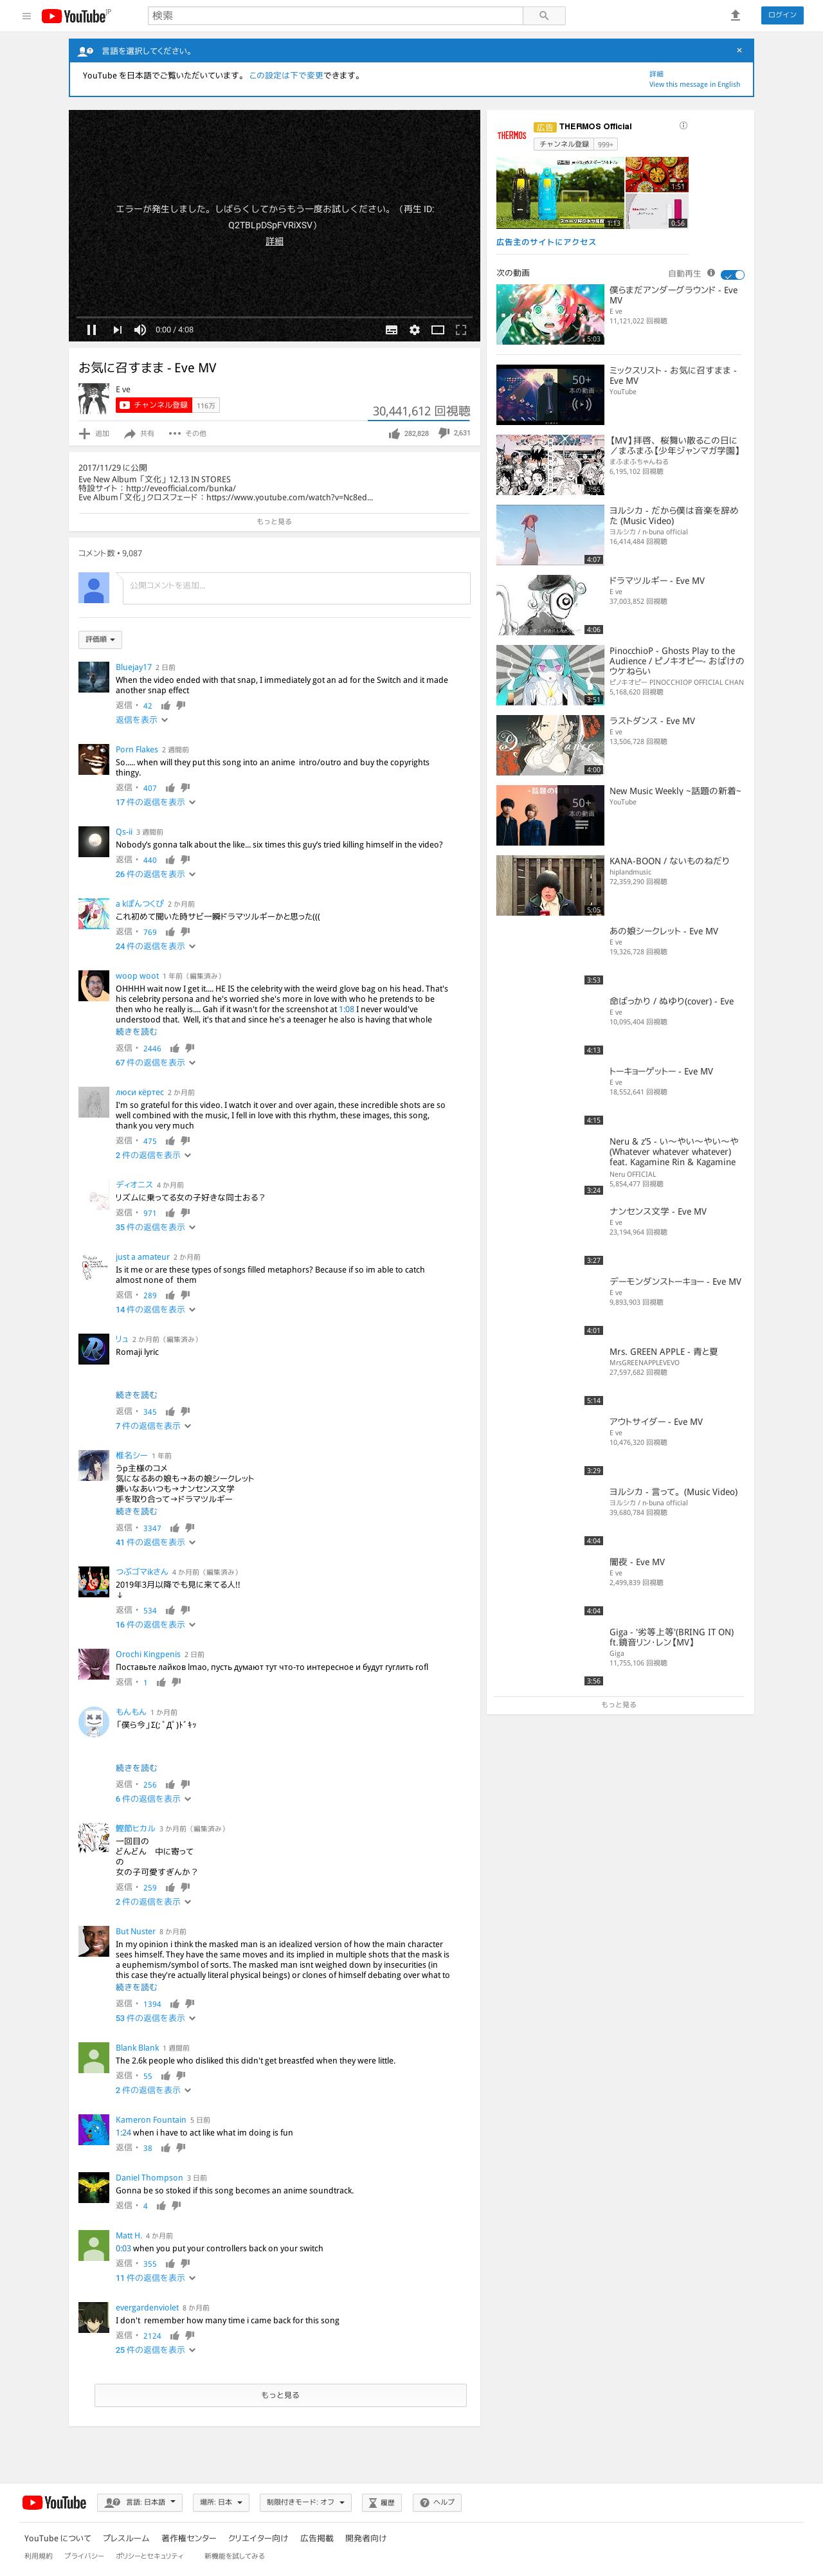
Task: Pause the video with the player button
Action: (91, 330)
